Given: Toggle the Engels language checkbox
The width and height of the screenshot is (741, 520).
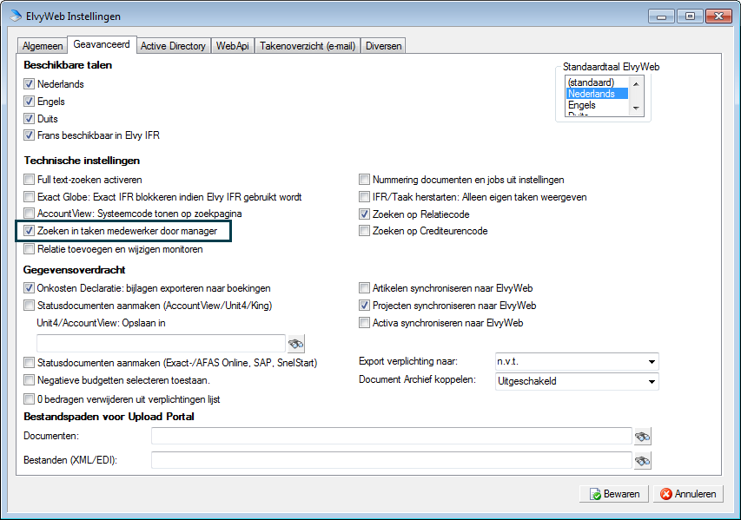Looking at the screenshot, I should [x=30, y=102].
